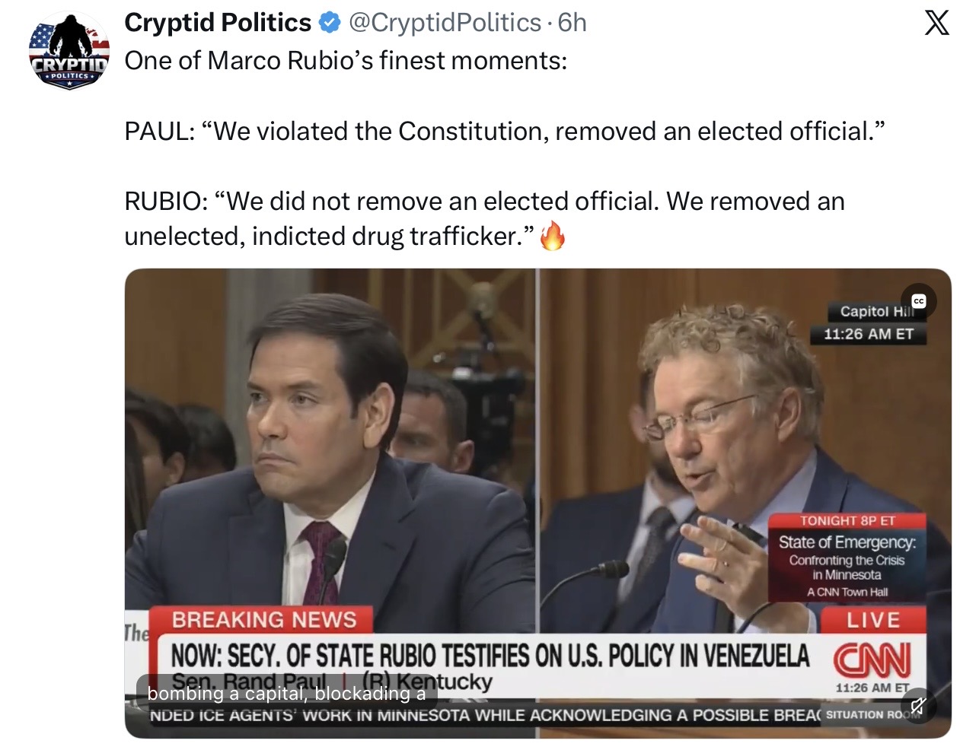Click the fire emoji in the tweet
The width and height of the screenshot is (960, 750).
click(x=553, y=236)
